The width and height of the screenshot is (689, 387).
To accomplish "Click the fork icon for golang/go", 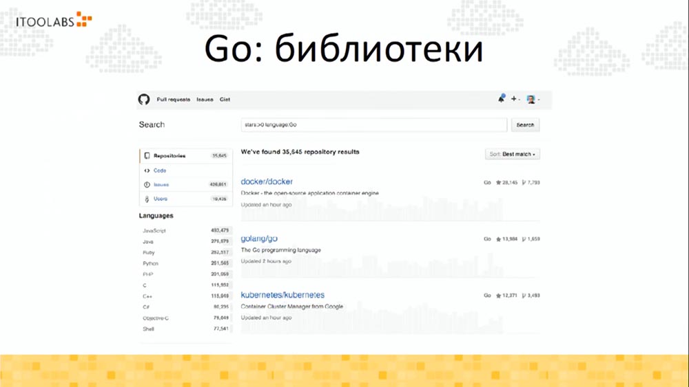I will pyautogui.click(x=524, y=239).
